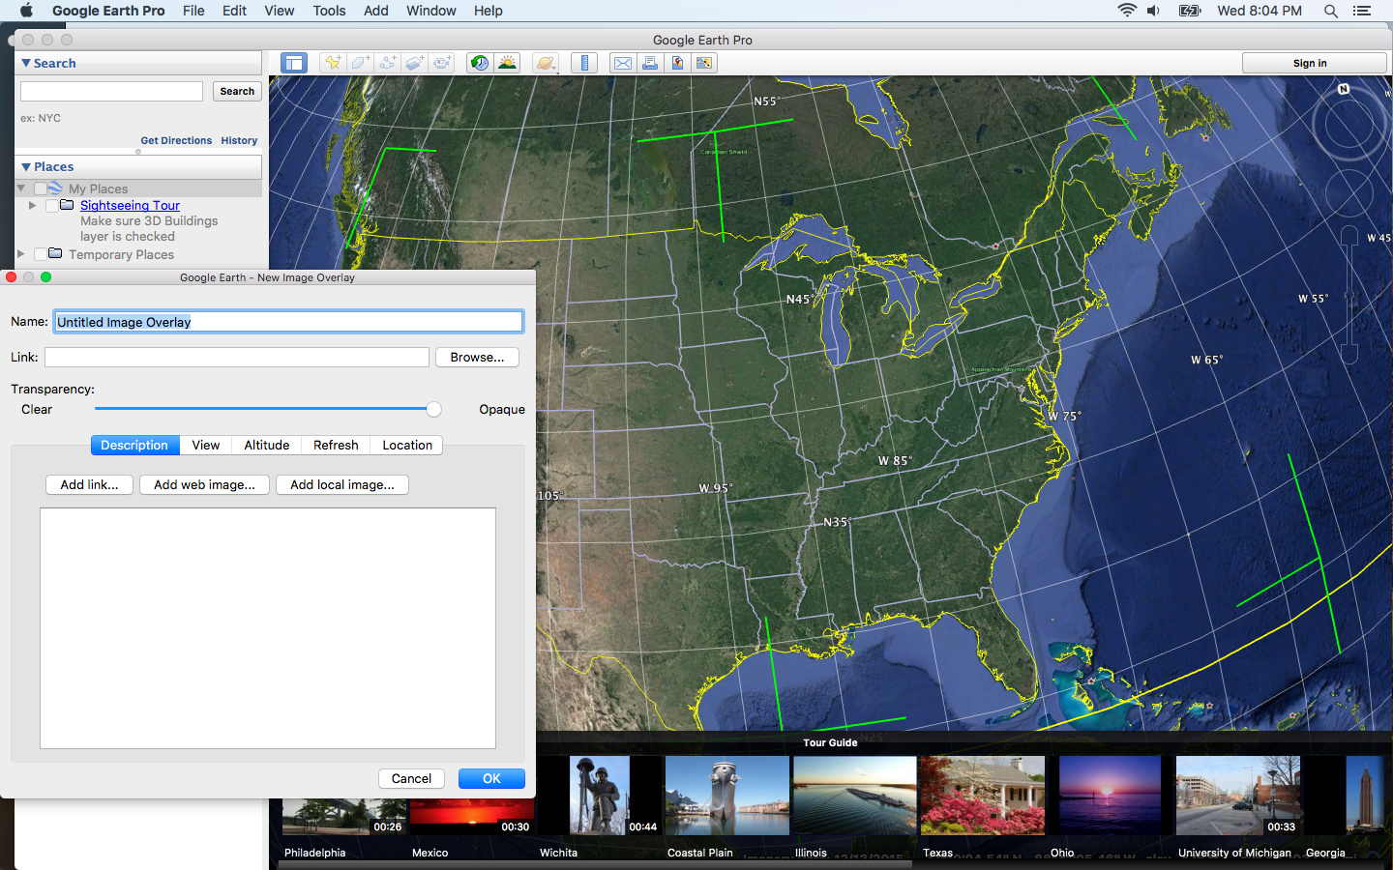Click the zoom slider on the map

pos(1349,295)
